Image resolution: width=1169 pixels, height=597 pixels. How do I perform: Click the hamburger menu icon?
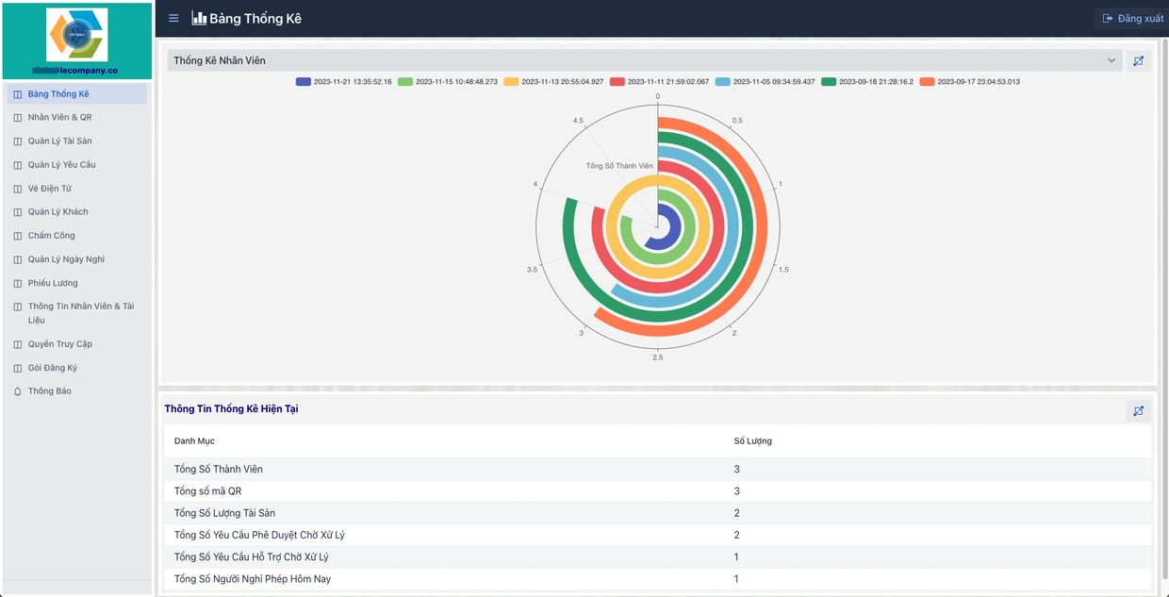pyautogui.click(x=173, y=19)
